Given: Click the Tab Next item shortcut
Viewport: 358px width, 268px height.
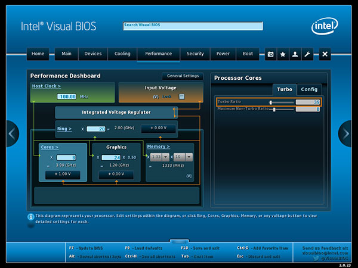Looking at the screenshot, I should (x=197, y=256).
